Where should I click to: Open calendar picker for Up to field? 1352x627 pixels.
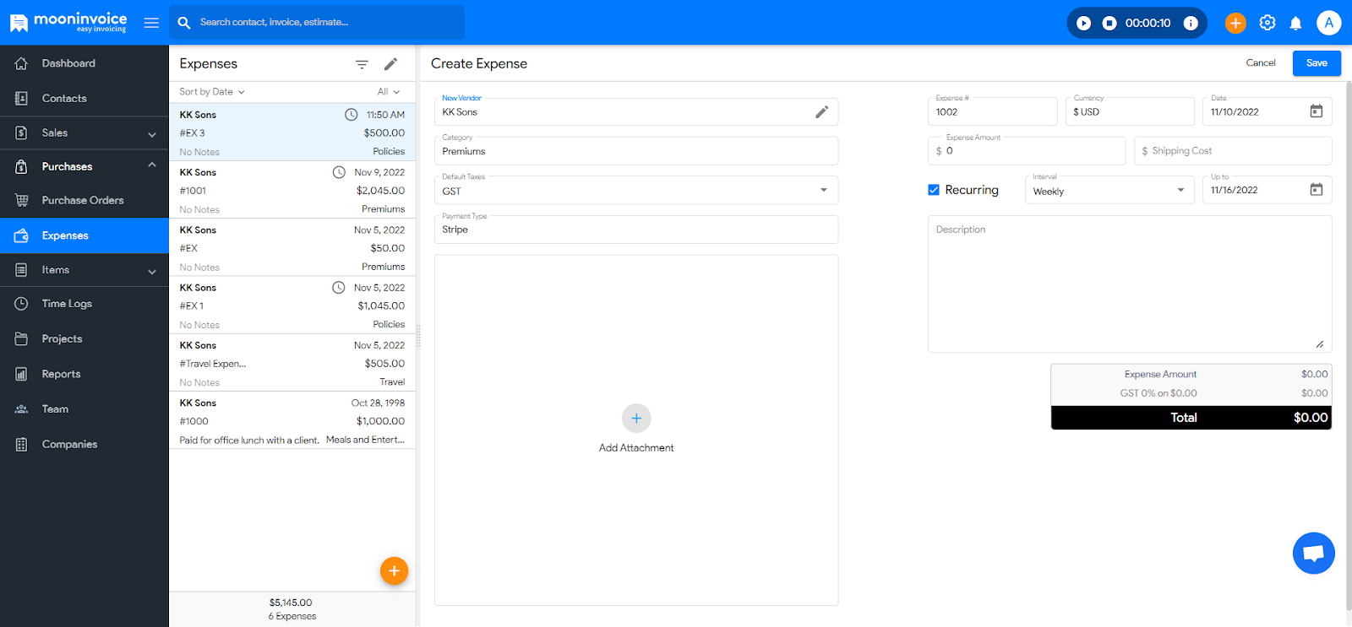point(1316,190)
